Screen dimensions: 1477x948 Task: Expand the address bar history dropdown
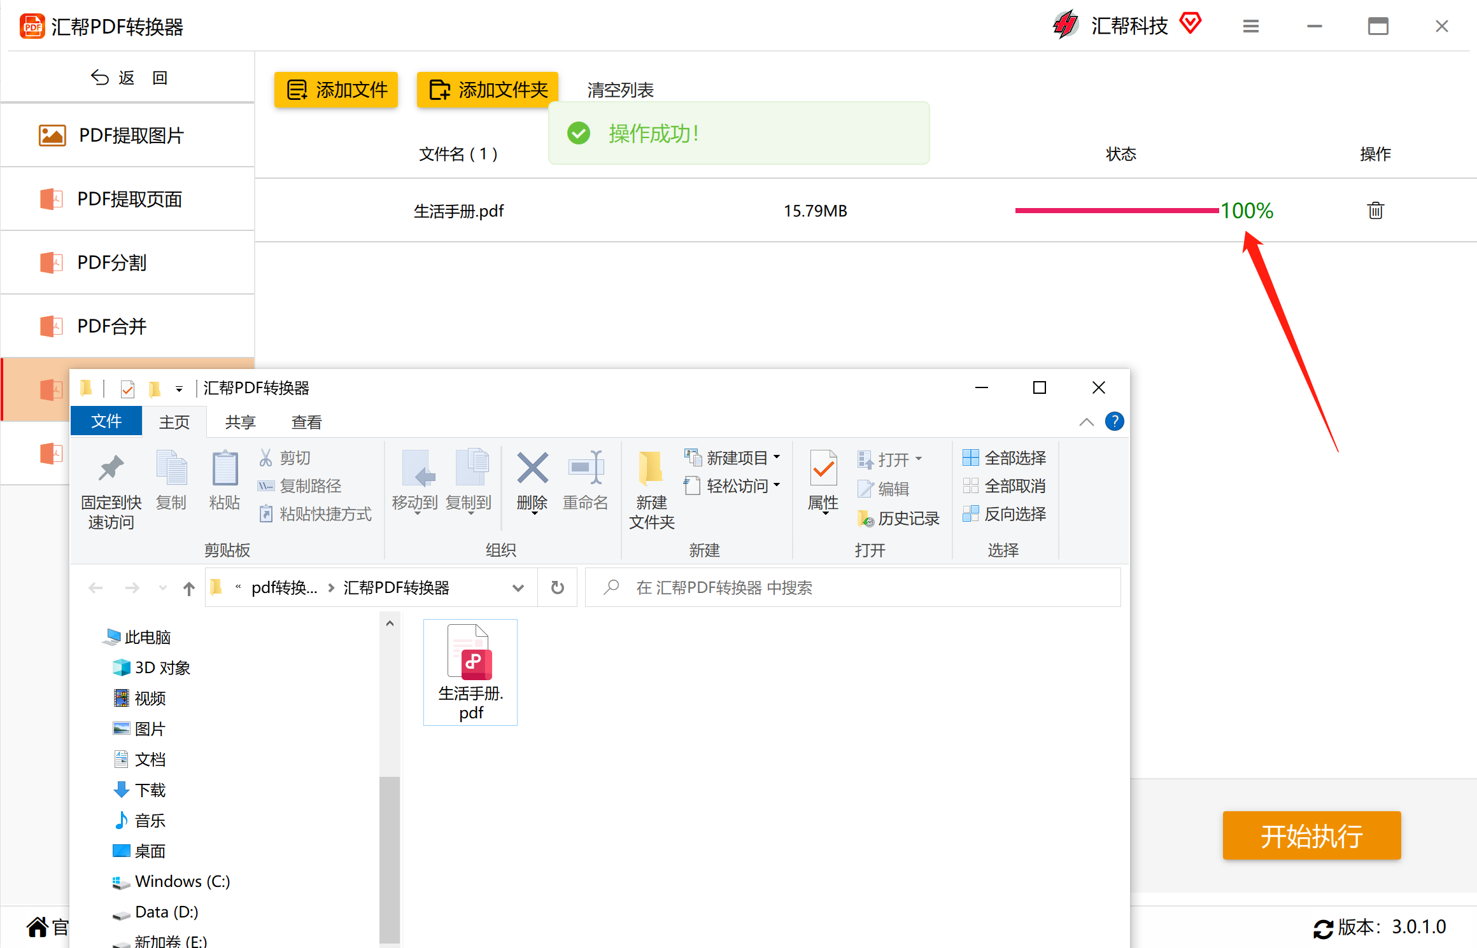[x=518, y=588]
